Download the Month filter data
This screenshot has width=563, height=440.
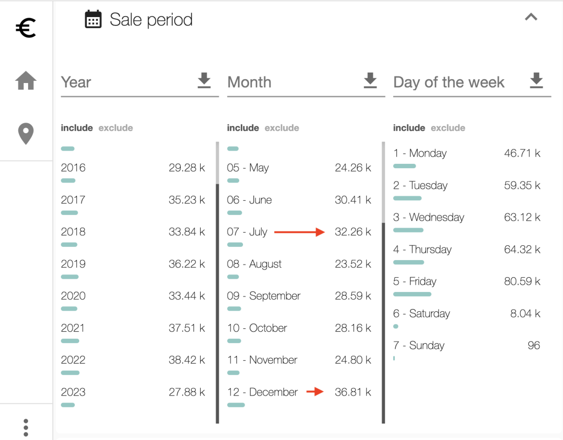click(x=370, y=80)
